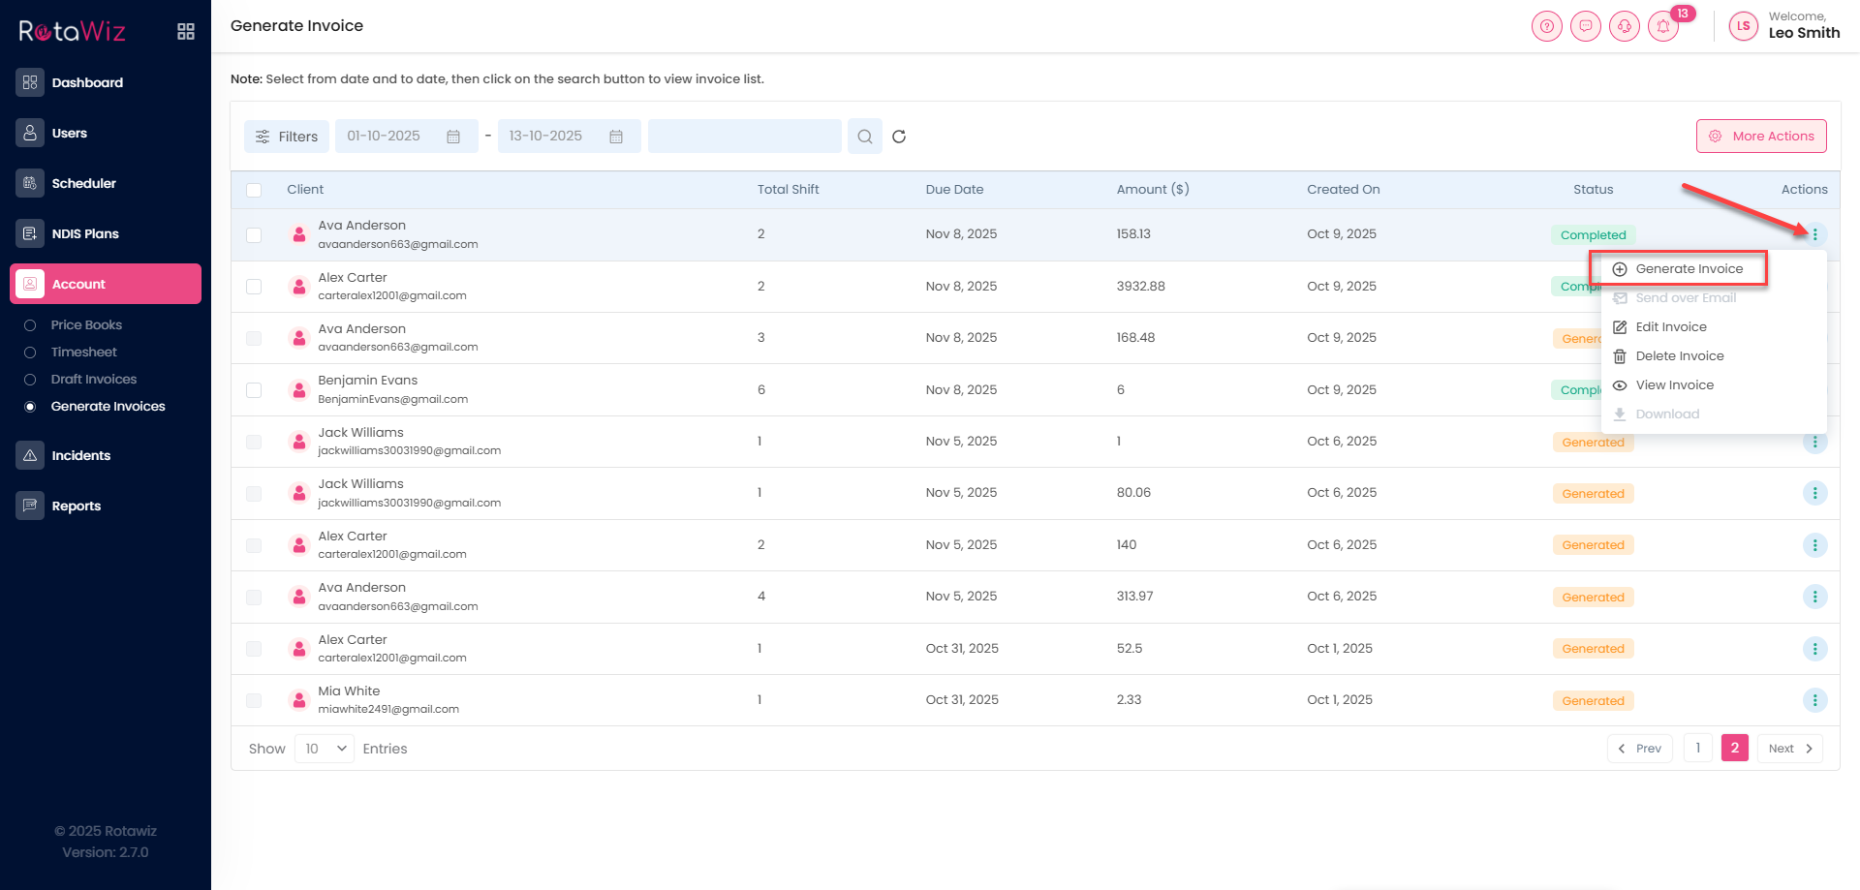This screenshot has width=1860, height=890.
Task: Open the From date calendar picker
Action: [452, 137]
